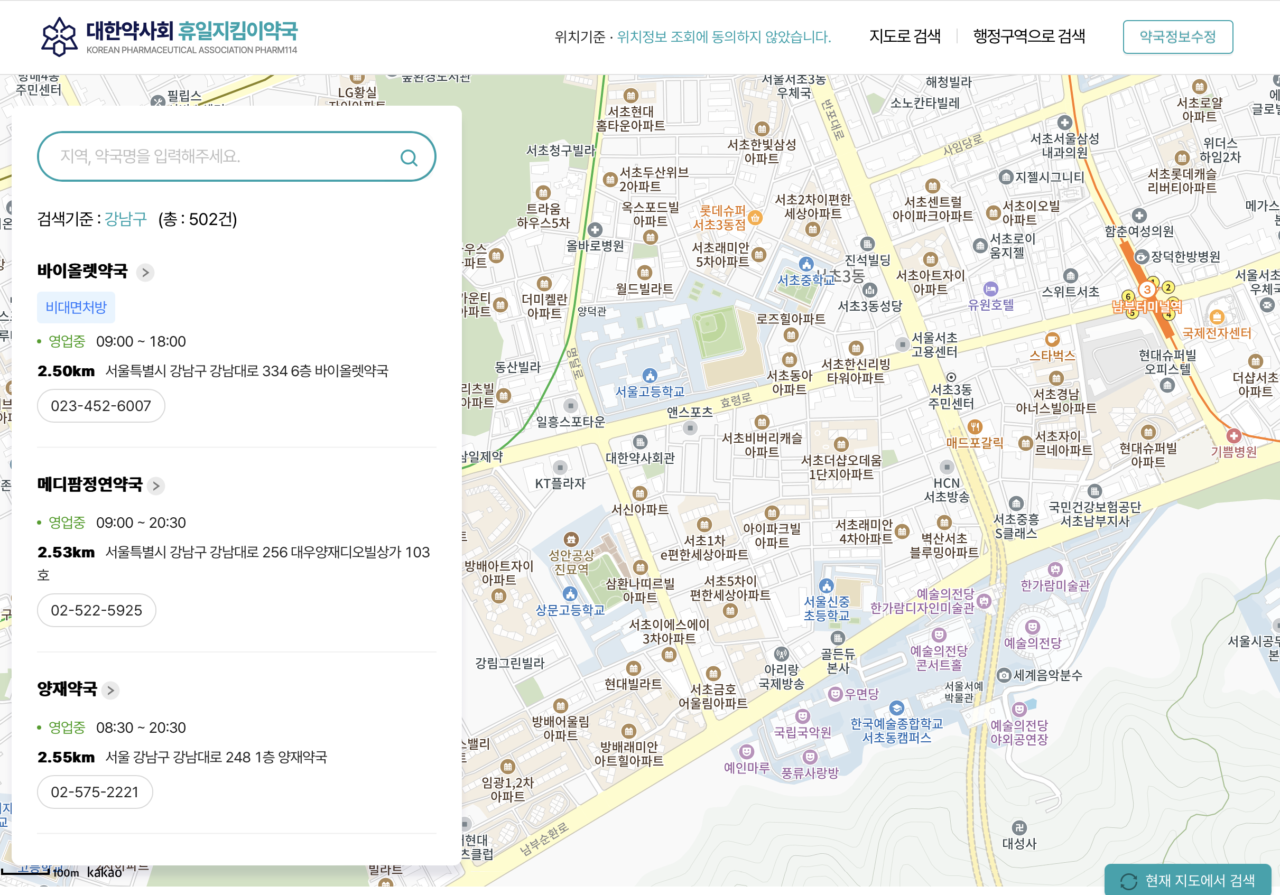This screenshot has width=1280, height=895.
Task: Call 바이올렛약국 phone number 023-452-6007
Action: click(101, 406)
